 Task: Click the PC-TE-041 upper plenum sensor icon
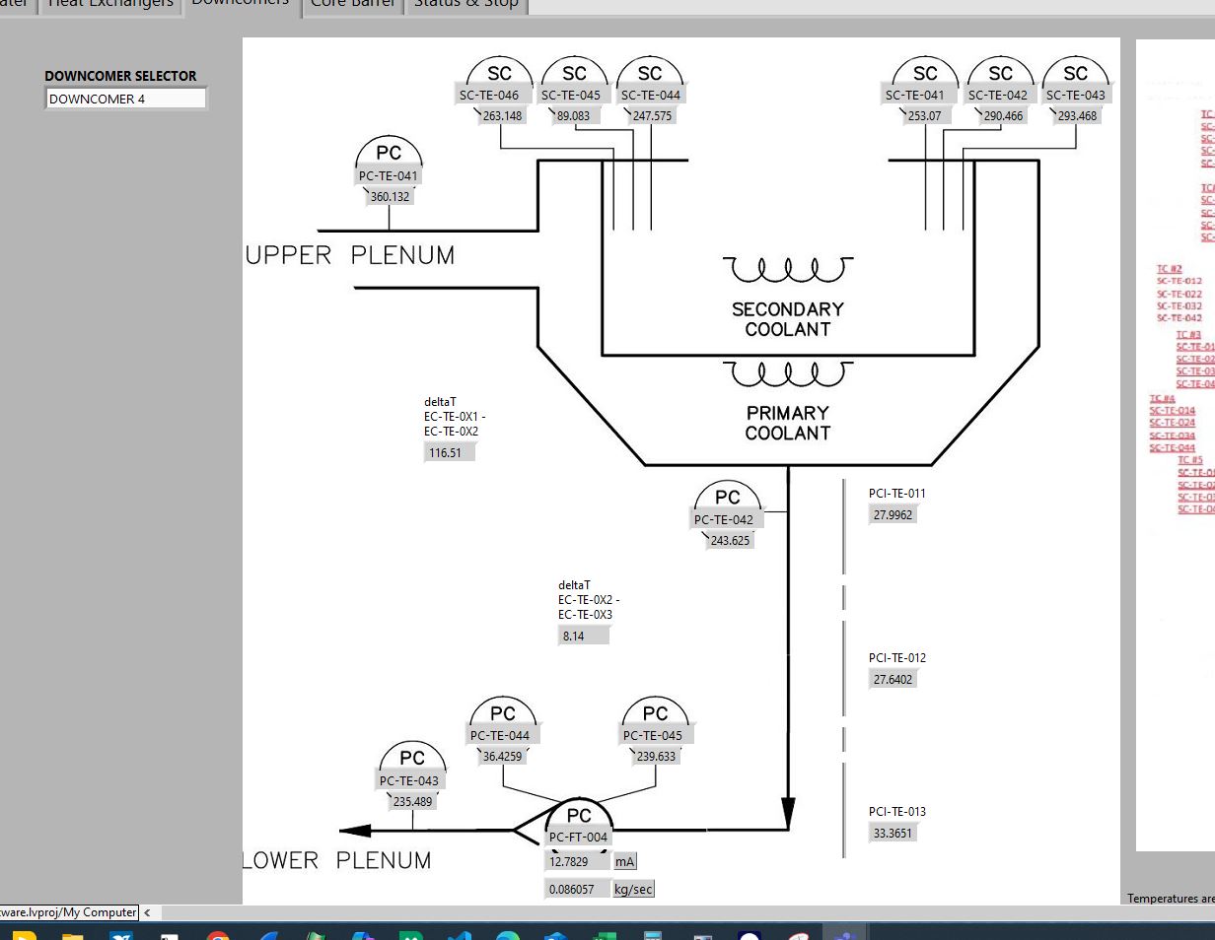(x=389, y=154)
